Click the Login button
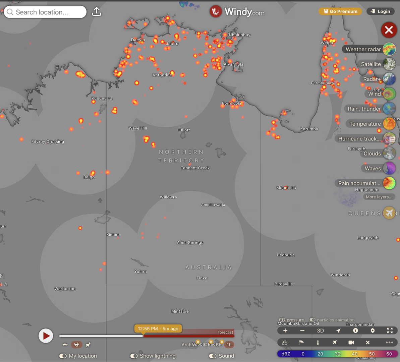Image resolution: width=400 pixels, height=362 pixels. click(381, 11)
